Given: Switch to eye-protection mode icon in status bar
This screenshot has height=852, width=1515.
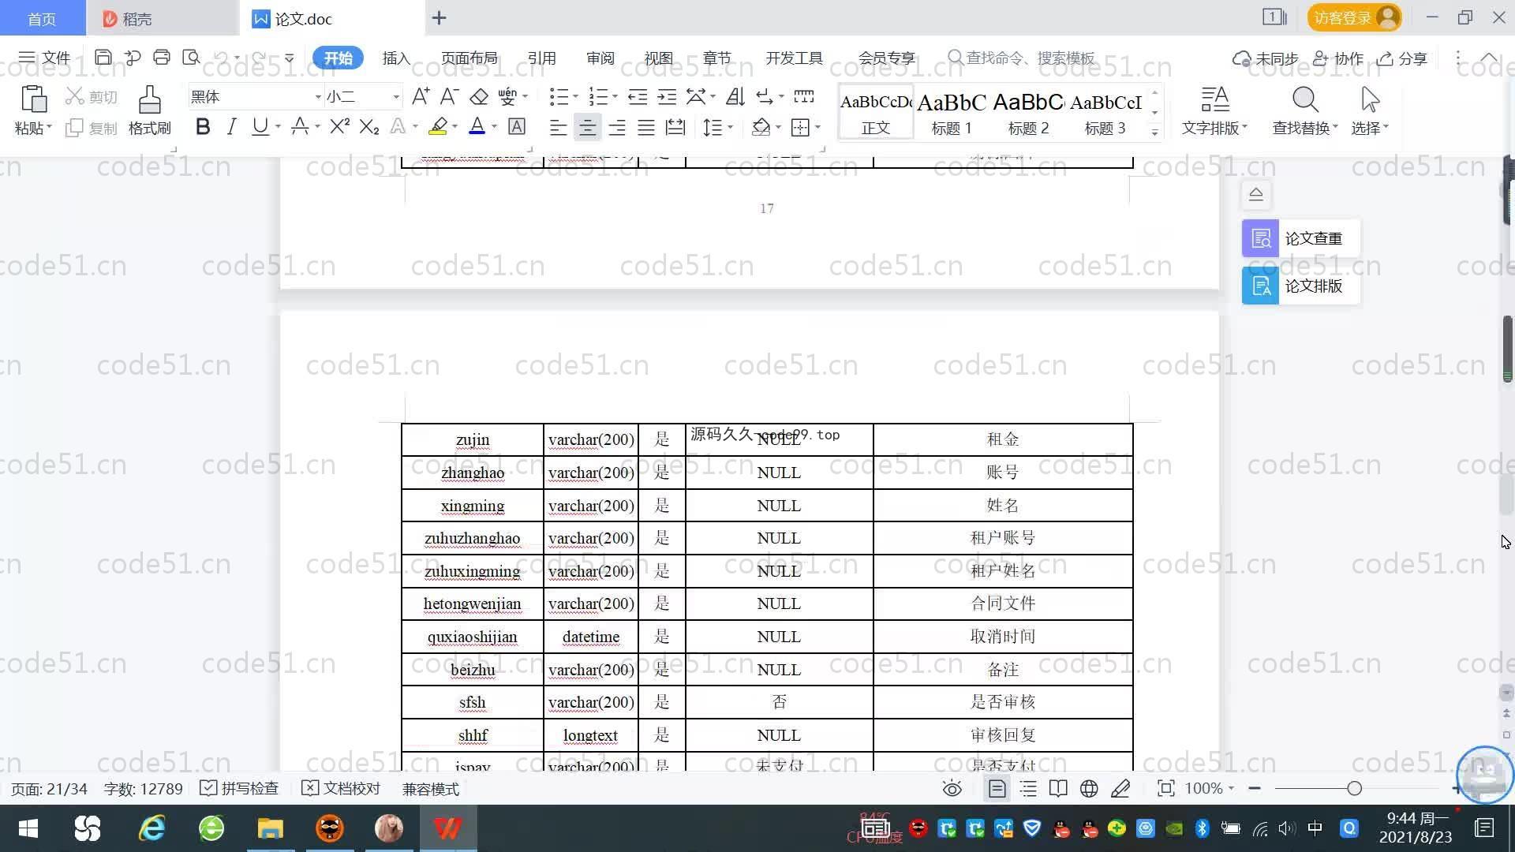Looking at the screenshot, I should point(952,789).
